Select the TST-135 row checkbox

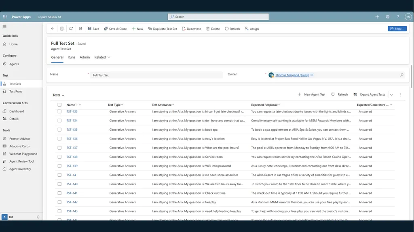pos(59,130)
